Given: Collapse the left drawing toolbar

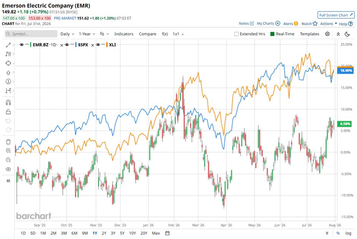Looking at the screenshot, I should [8, 181].
